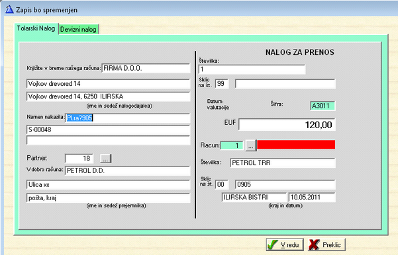Click the Sklic code field showing 99
Screen dimensions: 398x255
(x=222, y=84)
